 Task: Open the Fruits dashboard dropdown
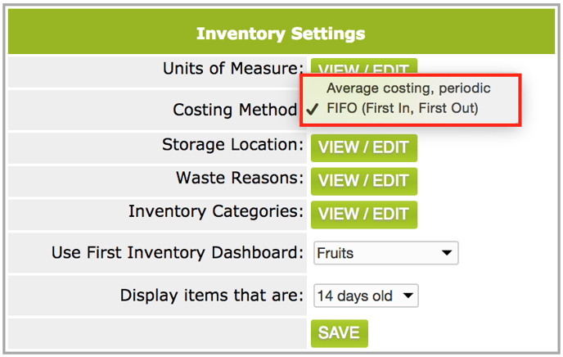point(386,253)
